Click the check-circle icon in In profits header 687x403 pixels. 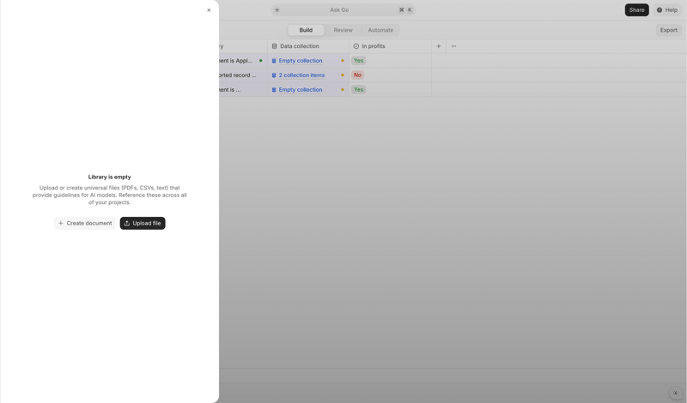356,46
